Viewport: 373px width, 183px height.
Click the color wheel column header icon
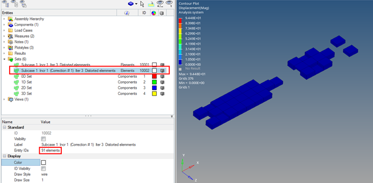coord(154,13)
